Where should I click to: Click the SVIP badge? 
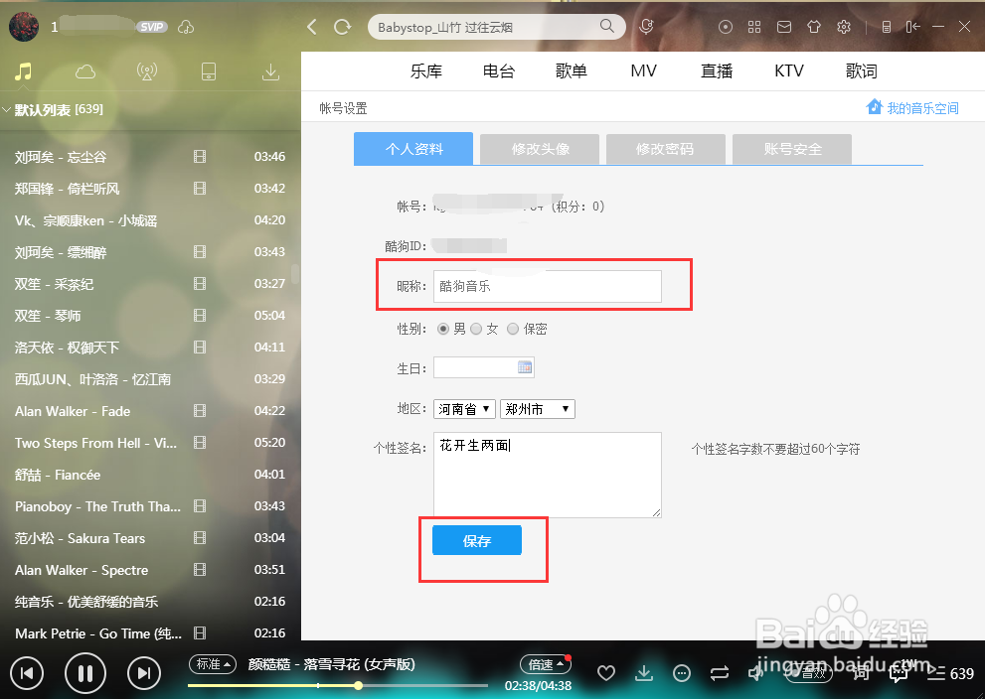(152, 27)
